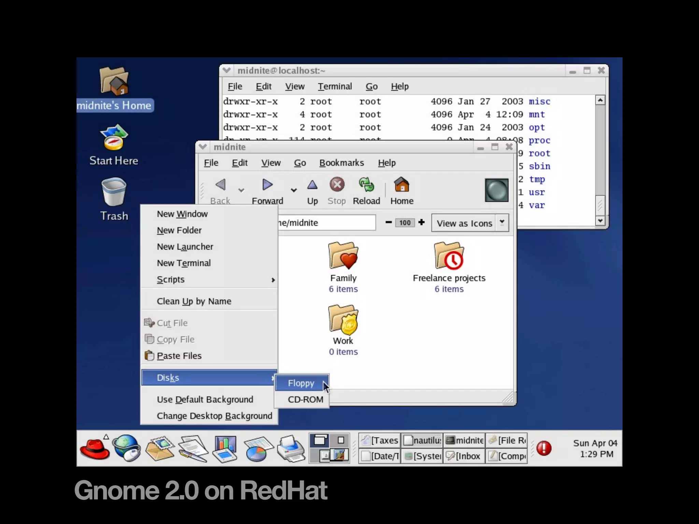Zoom out with the minus button

coord(388,222)
